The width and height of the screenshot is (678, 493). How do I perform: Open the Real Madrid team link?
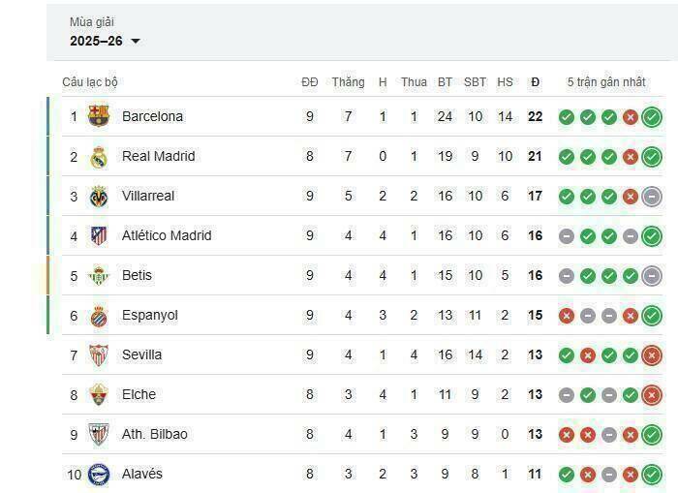[x=158, y=156]
